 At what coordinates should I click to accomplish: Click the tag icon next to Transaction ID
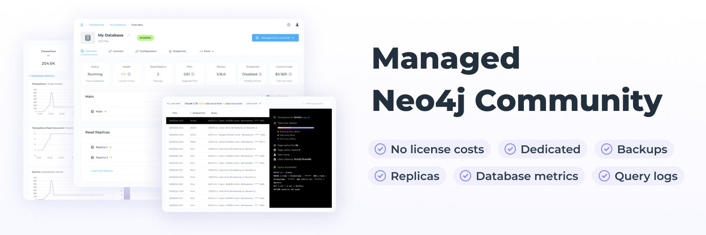(x=274, y=117)
